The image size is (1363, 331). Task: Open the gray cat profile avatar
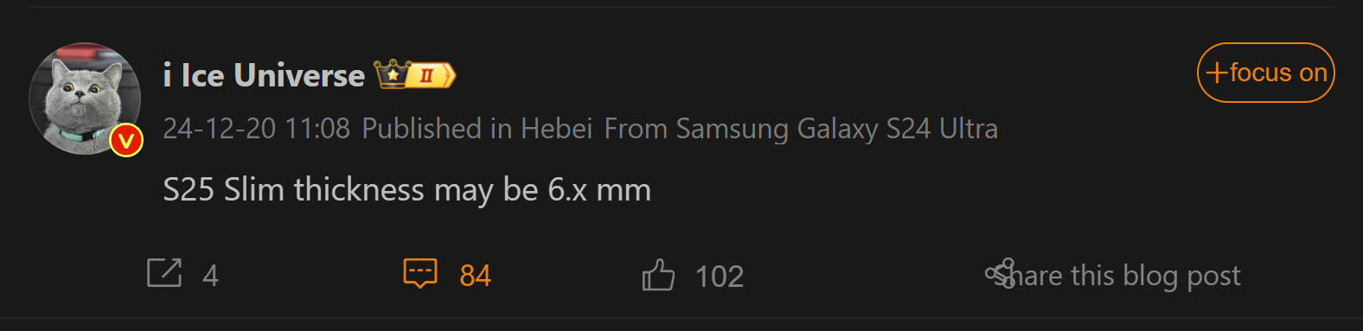click(x=85, y=99)
